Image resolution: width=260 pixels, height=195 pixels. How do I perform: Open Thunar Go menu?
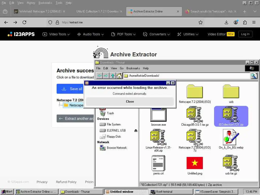[122, 68]
